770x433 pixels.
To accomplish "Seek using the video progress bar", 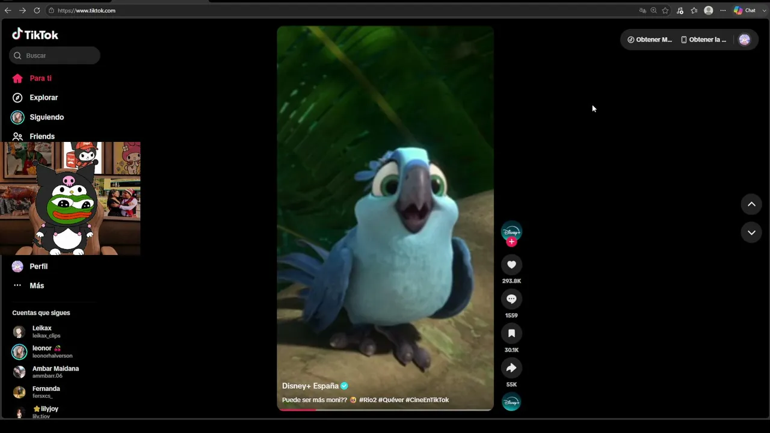I will click(385, 410).
